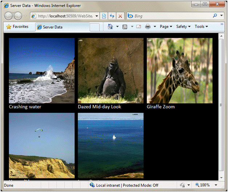Go to Home page via house icon
Image resolution: width=228 pixels, height=192 pixels.
coord(110,27)
